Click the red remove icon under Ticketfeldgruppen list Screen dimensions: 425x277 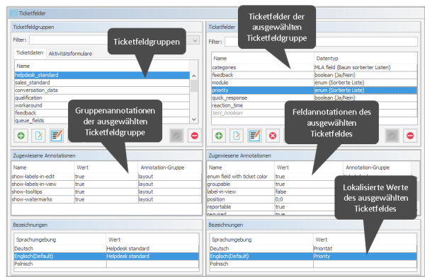[x=194, y=136]
